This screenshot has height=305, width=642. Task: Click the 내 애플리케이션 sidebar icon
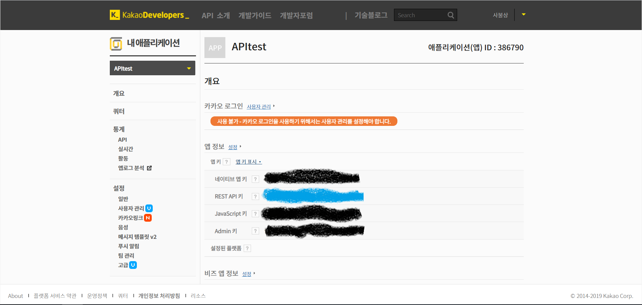coord(116,44)
